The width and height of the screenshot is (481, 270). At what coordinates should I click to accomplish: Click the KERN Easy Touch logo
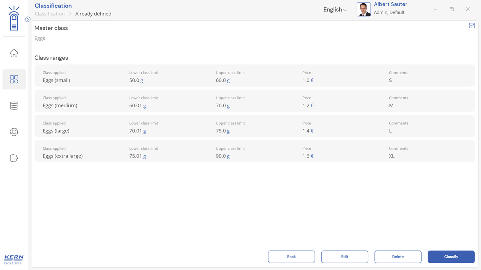point(14,259)
